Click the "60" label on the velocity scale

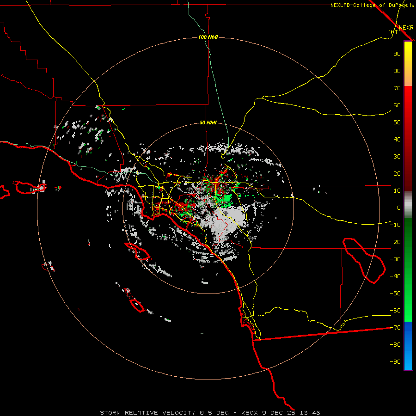click(397, 105)
